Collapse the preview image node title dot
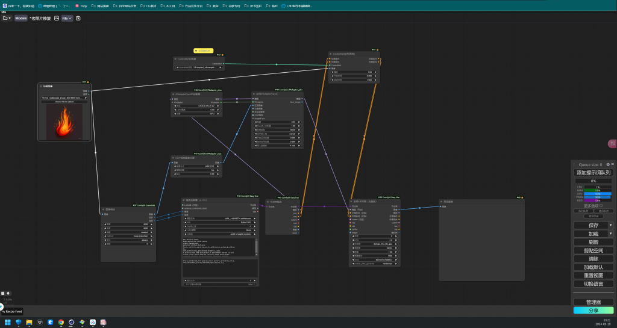Image resolution: width=617 pixels, height=328 pixels. [442, 202]
